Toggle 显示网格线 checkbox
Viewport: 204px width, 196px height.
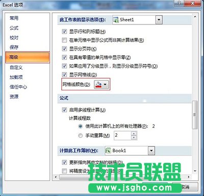tap(64, 75)
